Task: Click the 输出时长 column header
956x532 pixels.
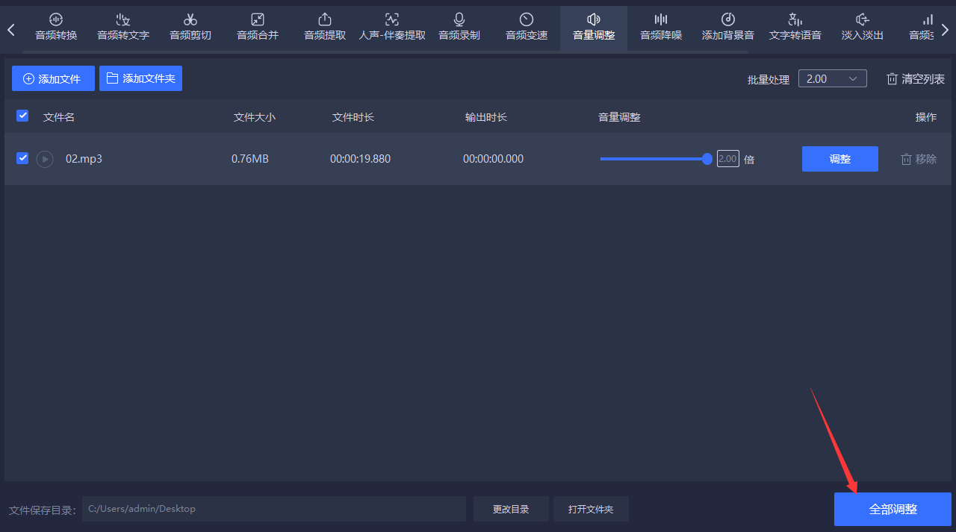Action: [x=486, y=117]
